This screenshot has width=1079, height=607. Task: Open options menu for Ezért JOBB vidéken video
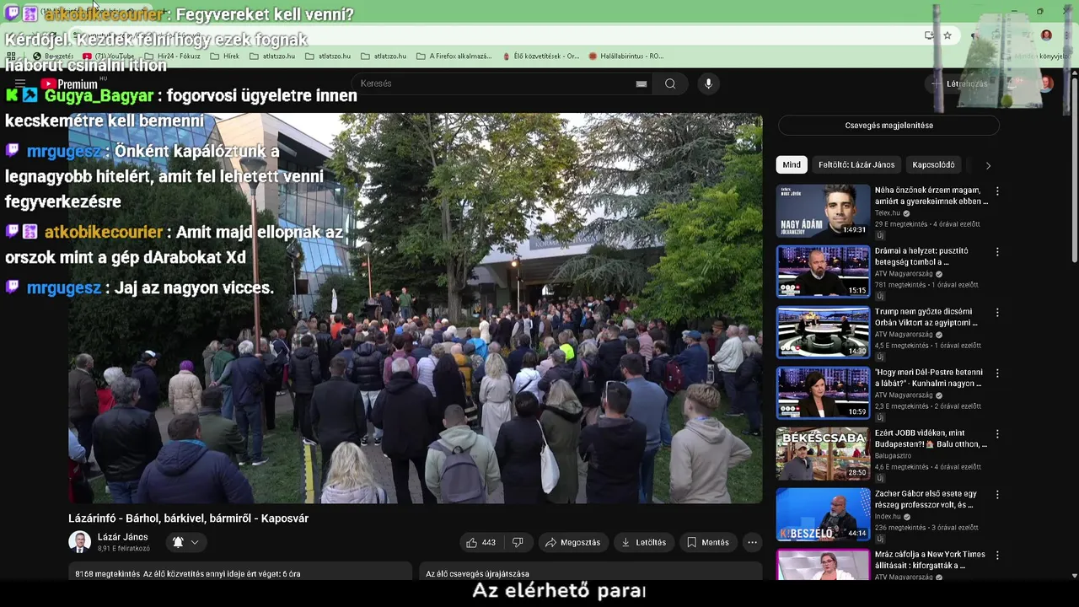click(997, 434)
